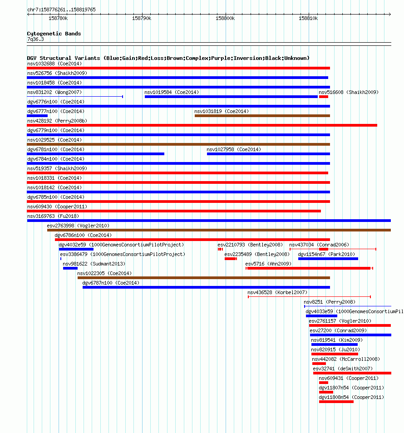
Task: Open the nsv1031819 (Coe2014) complex variant label
Action: 222,111
